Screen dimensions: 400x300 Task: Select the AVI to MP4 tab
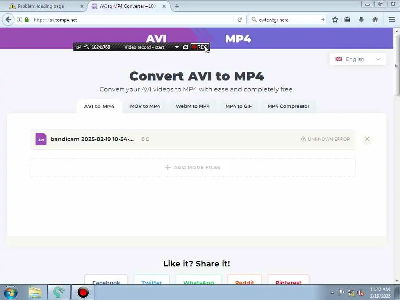coord(99,106)
